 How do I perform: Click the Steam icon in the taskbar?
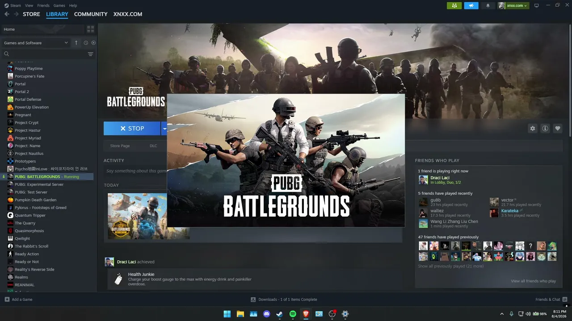pos(280,314)
